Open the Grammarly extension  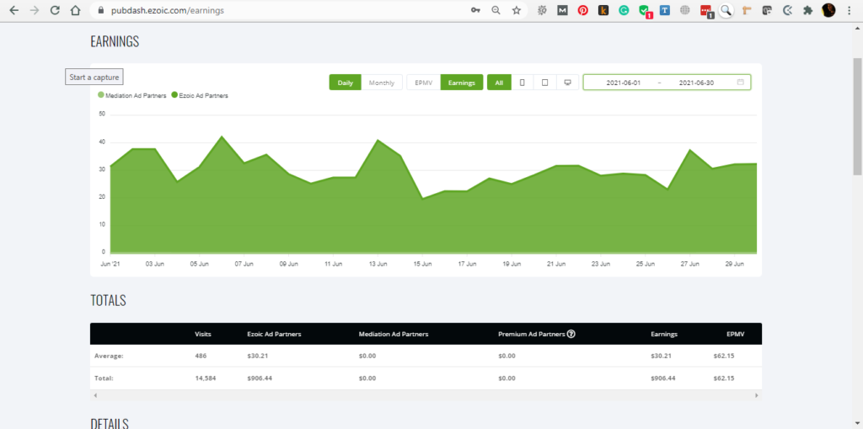point(624,10)
